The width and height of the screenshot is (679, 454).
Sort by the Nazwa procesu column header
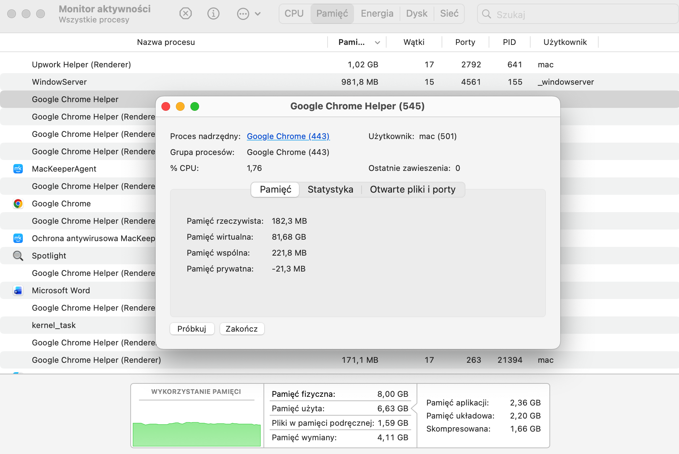coord(166,42)
